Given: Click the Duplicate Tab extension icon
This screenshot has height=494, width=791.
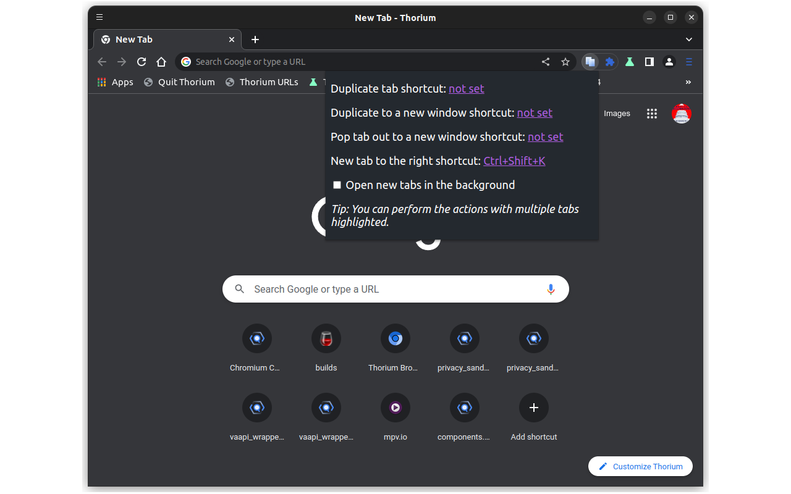Looking at the screenshot, I should click(x=590, y=62).
